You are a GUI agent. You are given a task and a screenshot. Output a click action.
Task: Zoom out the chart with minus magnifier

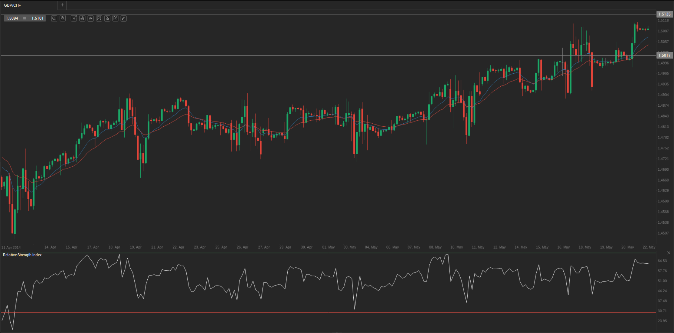(x=54, y=18)
